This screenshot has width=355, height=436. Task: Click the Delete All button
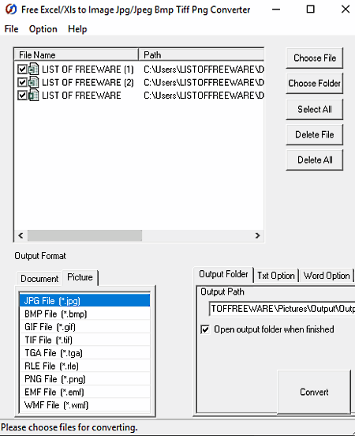pyautogui.click(x=315, y=160)
